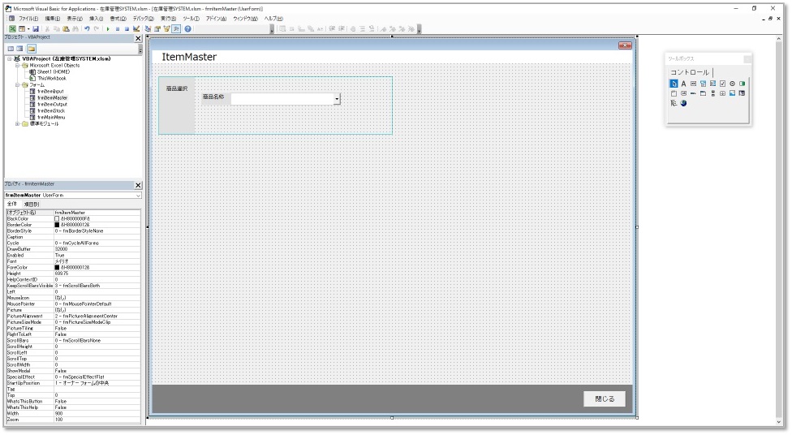The height and width of the screenshot is (435, 792).
Task: Open the 編集 menu
Action: [53, 18]
